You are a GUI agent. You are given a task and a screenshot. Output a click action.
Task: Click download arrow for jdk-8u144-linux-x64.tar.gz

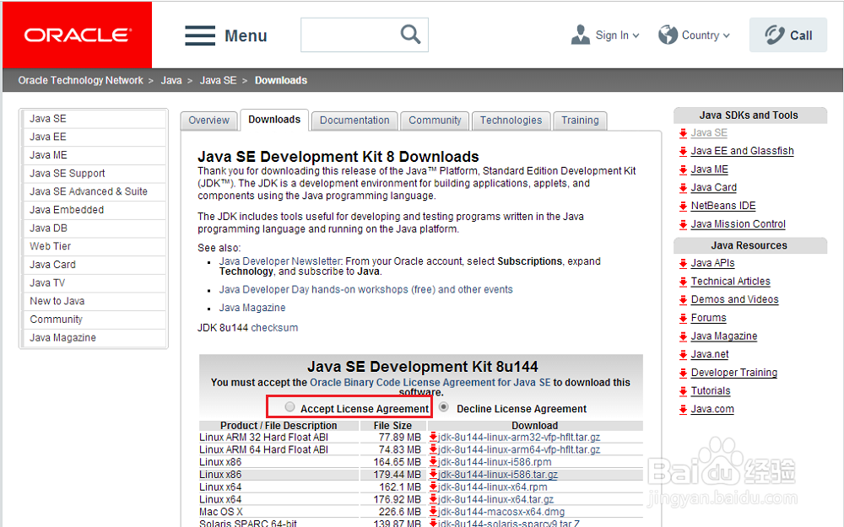point(433,499)
